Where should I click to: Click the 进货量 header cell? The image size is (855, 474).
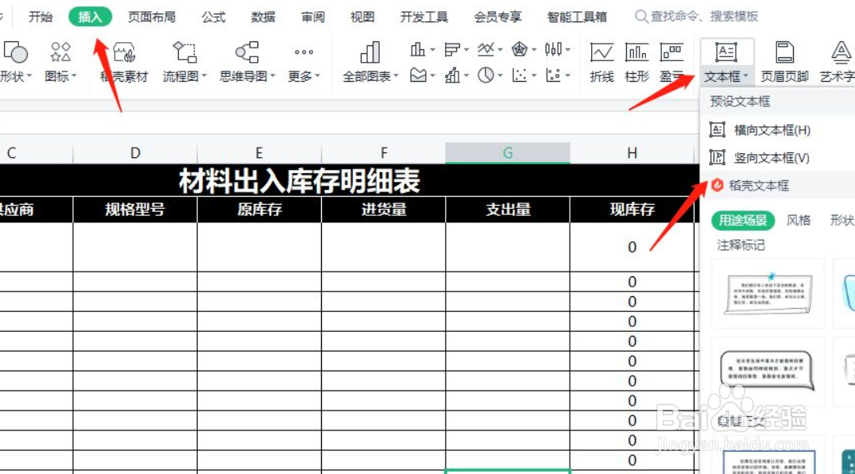(x=383, y=210)
